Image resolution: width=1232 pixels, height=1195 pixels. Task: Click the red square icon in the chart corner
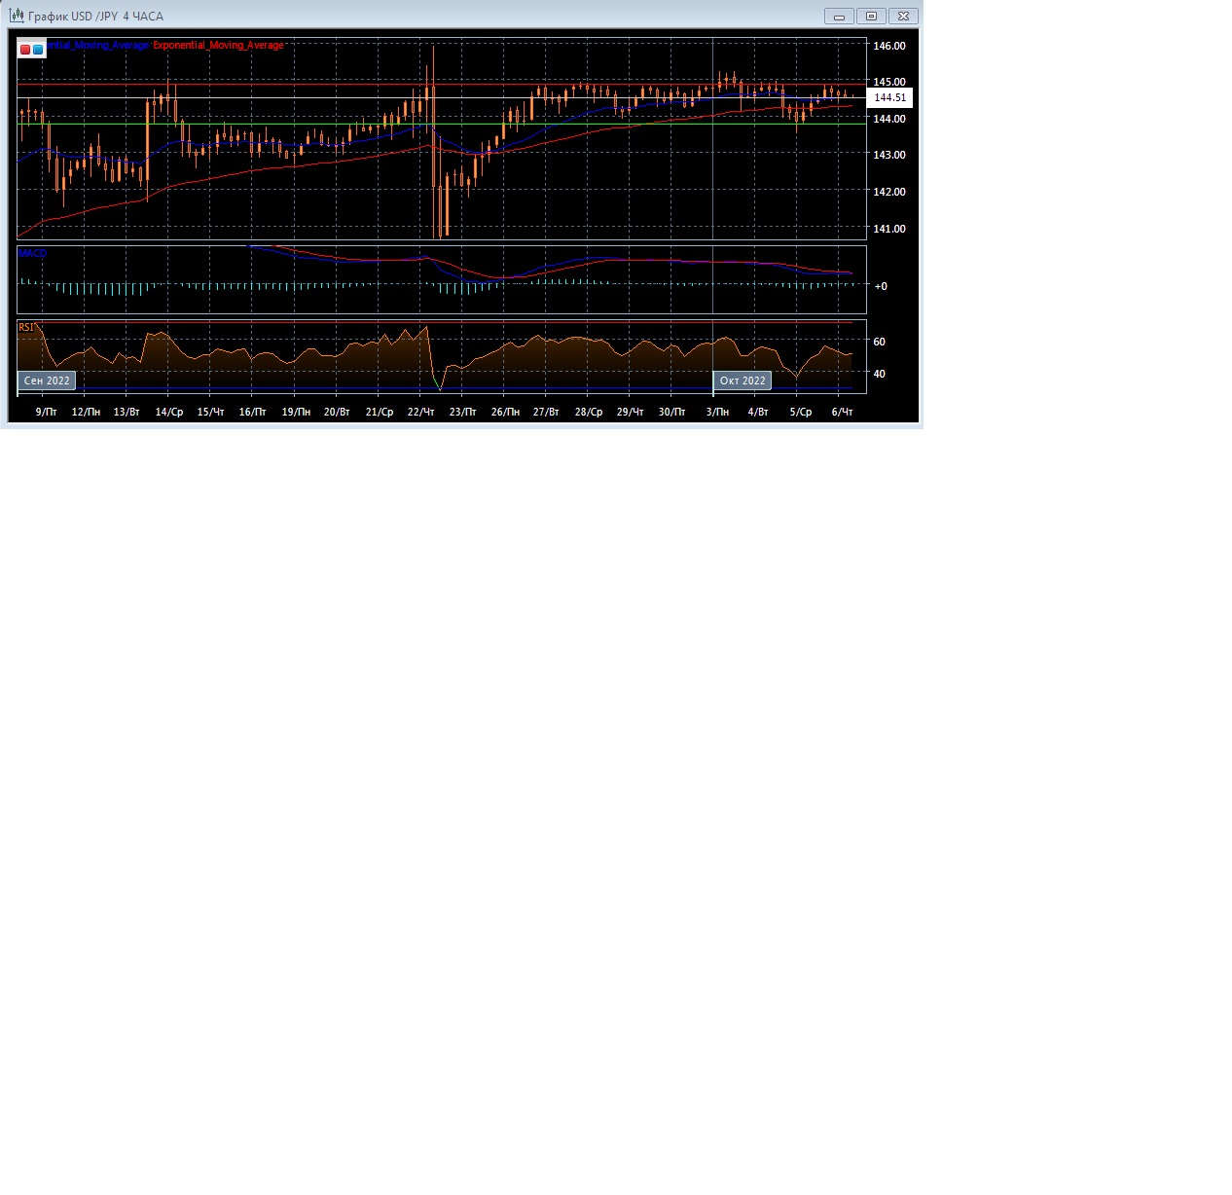click(x=25, y=49)
